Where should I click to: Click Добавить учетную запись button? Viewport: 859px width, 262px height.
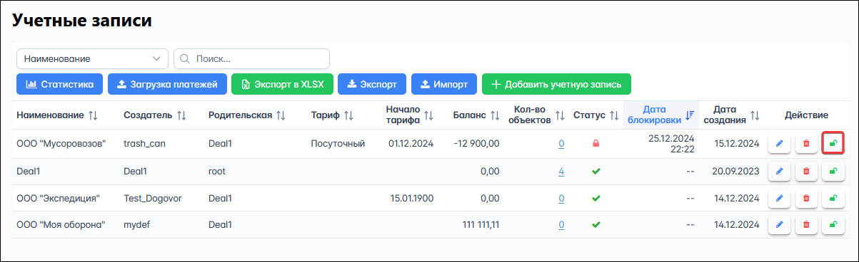pyautogui.click(x=556, y=84)
